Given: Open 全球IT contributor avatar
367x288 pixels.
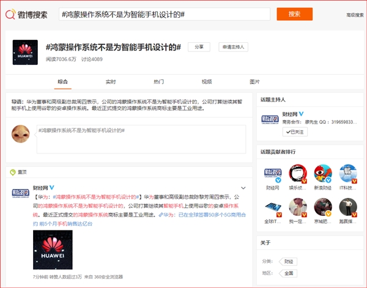Looking at the screenshot, I should 273,207.
